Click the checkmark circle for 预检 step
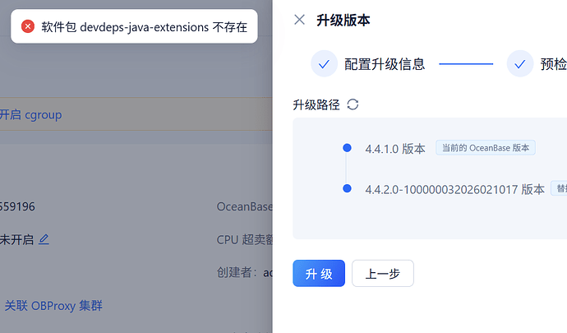Screen dimensions: 567x333 520,64
